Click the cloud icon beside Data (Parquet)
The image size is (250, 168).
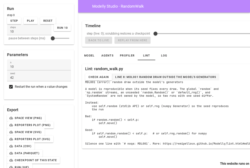click(x=11, y=153)
